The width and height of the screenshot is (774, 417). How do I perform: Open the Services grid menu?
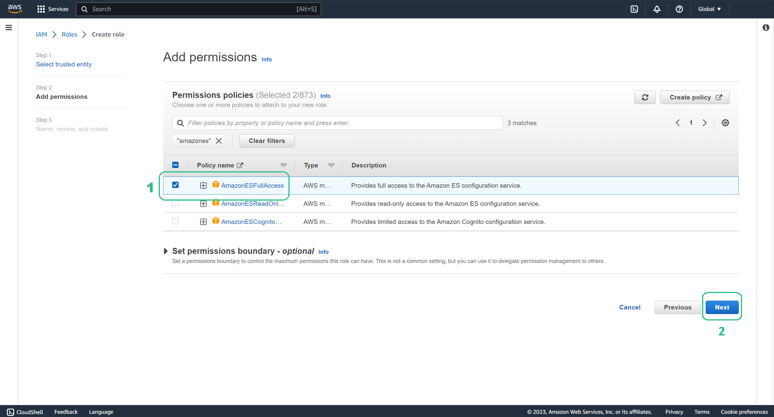(x=41, y=9)
